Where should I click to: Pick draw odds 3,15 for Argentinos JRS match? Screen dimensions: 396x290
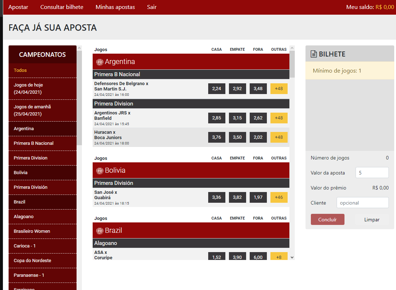pyautogui.click(x=238, y=118)
